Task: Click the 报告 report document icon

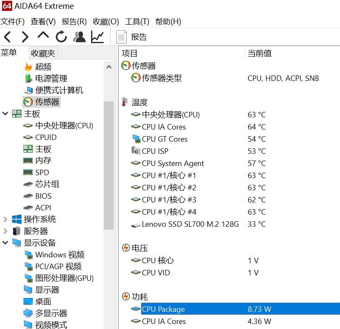Action: [121, 37]
